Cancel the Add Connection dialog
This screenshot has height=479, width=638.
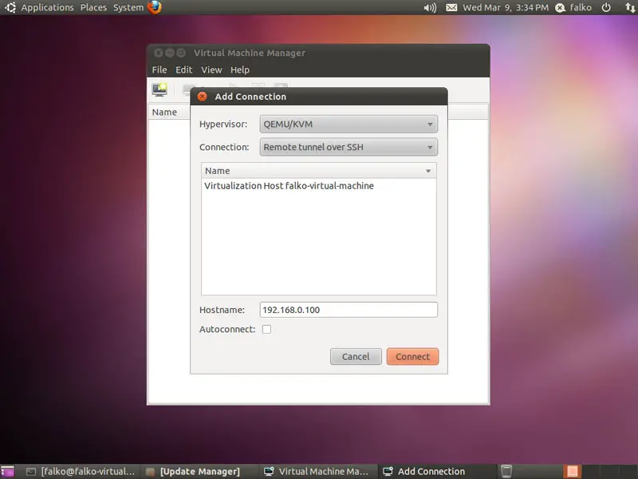tap(356, 357)
